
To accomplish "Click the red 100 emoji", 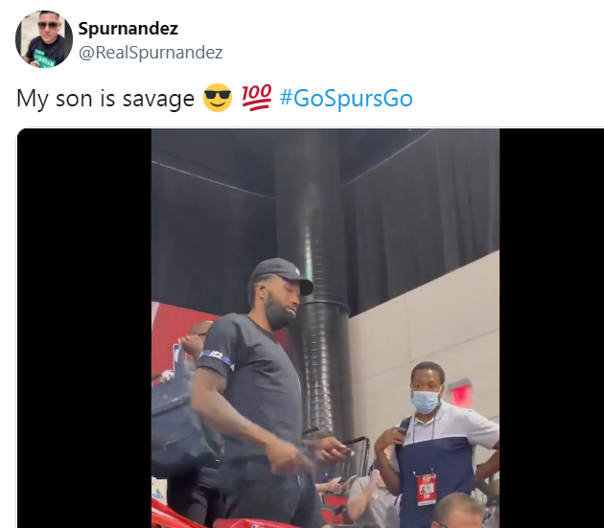I will coord(256,97).
